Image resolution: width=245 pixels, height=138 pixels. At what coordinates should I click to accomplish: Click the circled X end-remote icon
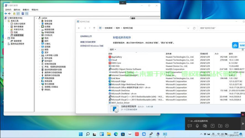227,126
